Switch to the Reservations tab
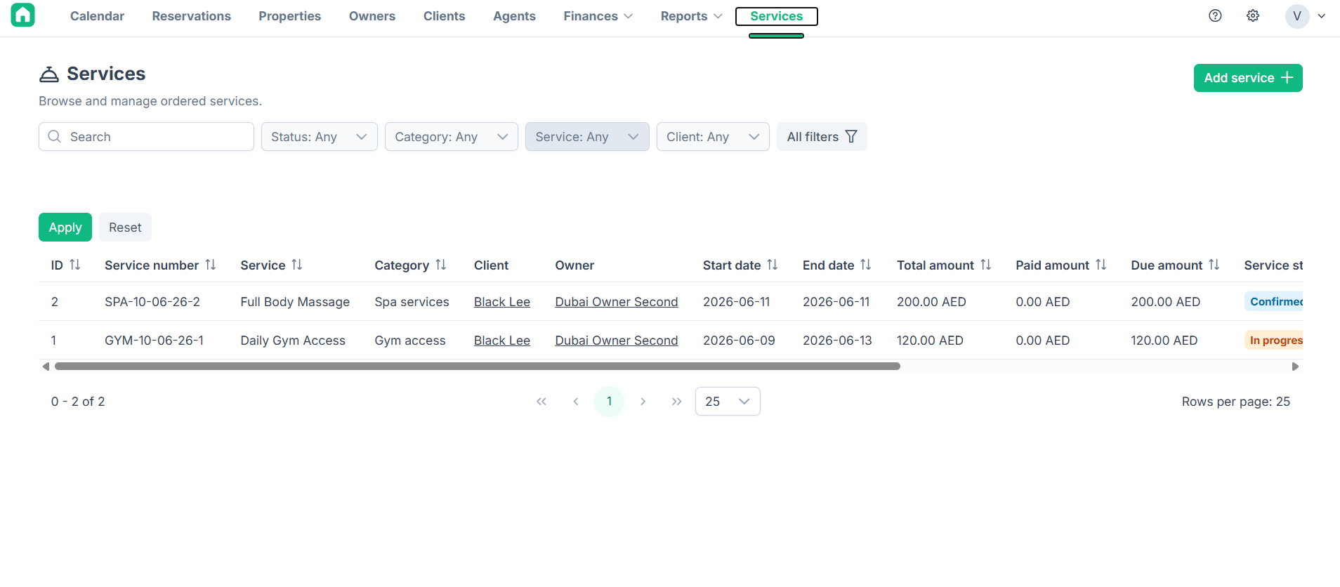 click(x=192, y=16)
